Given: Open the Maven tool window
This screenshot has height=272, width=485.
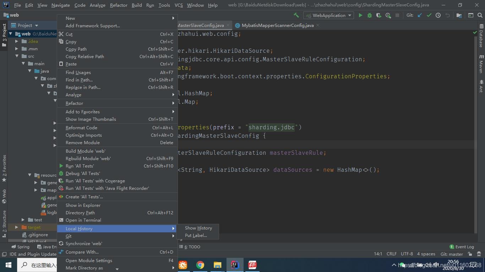Looking at the screenshot, I should coord(481,64).
